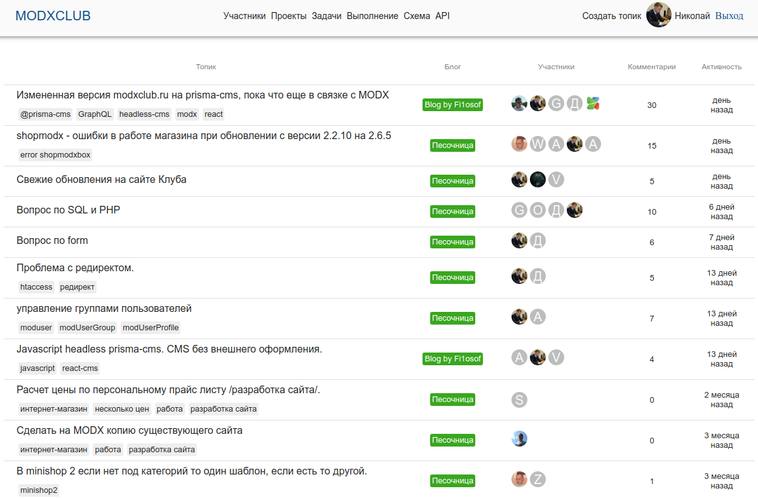Click the bald man avatar in shopmodx row

519,144
